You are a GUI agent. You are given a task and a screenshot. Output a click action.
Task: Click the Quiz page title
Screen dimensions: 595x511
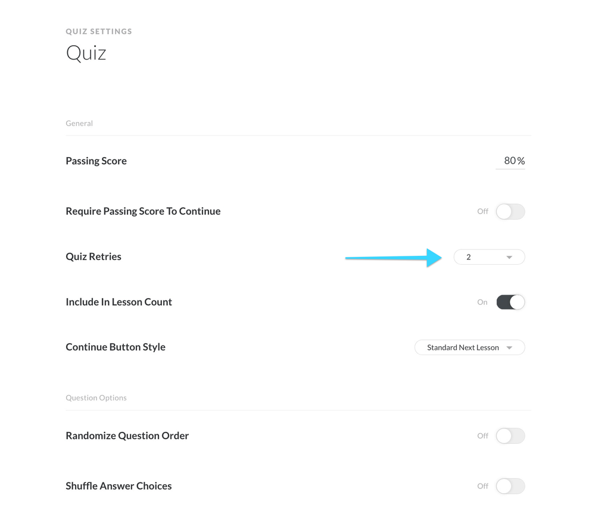click(x=86, y=54)
